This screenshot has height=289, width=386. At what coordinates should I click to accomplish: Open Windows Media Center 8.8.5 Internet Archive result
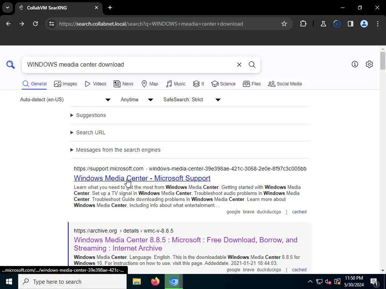coord(185,244)
